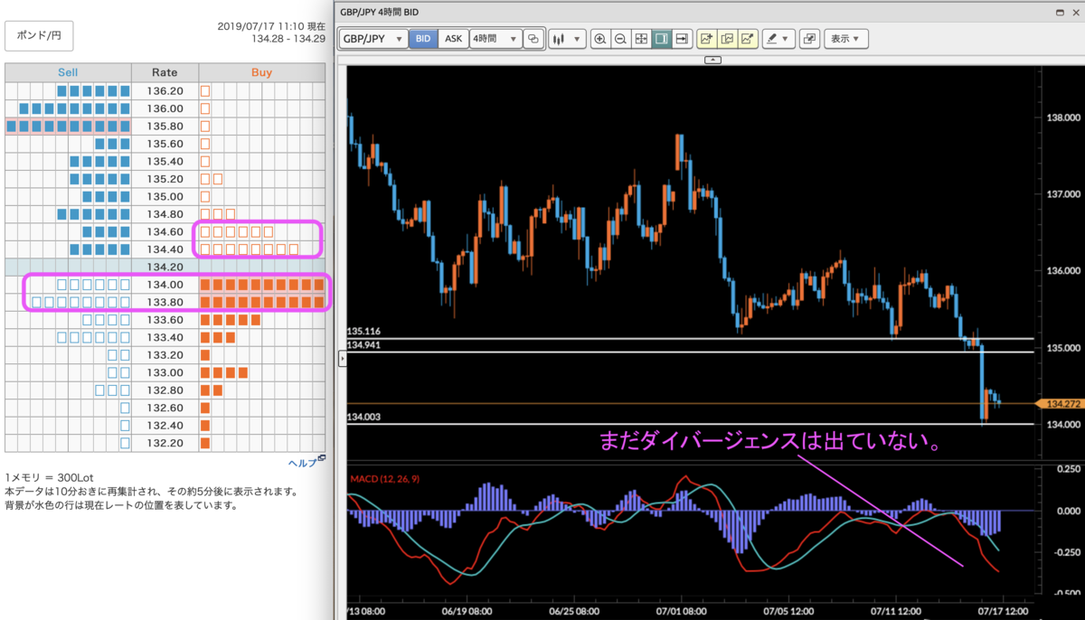Click the Buy column header

(261, 72)
